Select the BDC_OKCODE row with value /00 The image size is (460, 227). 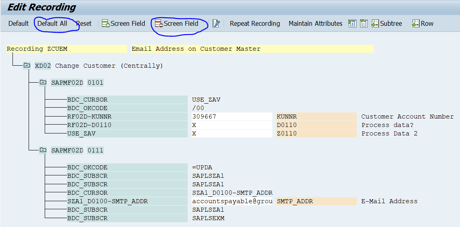(127, 108)
